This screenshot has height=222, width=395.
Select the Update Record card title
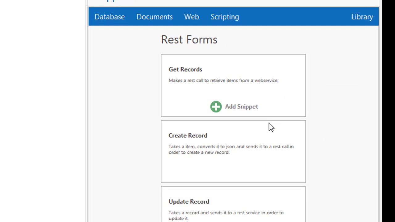click(x=189, y=202)
